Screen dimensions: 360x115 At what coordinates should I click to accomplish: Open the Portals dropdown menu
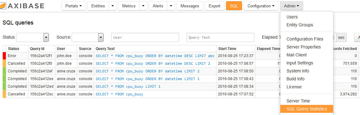coord(73,6)
